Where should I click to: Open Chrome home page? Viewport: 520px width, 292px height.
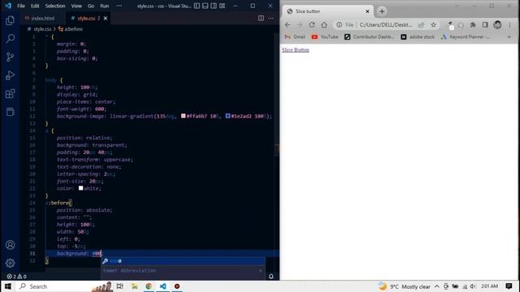pyautogui.click(x=324, y=25)
